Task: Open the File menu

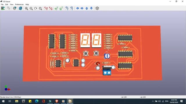Action: [x=2, y=4]
